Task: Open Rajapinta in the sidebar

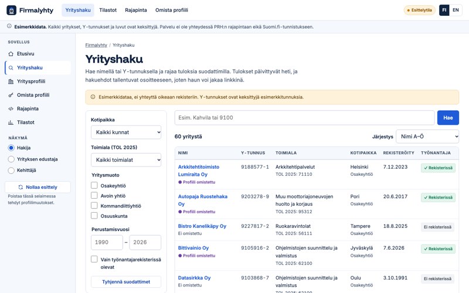Action: pyautogui.click(x=38, y=109)
